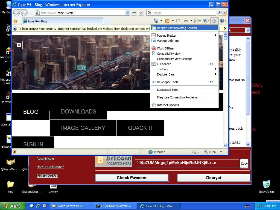Click the Read Mail envelope icon

(x=178, y=21)
